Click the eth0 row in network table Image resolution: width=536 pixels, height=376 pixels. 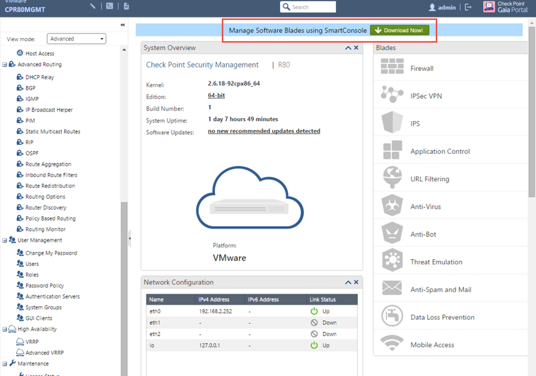point(252,312)
